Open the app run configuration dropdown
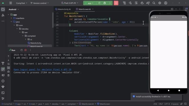The image size is (189, 106). 89,3
